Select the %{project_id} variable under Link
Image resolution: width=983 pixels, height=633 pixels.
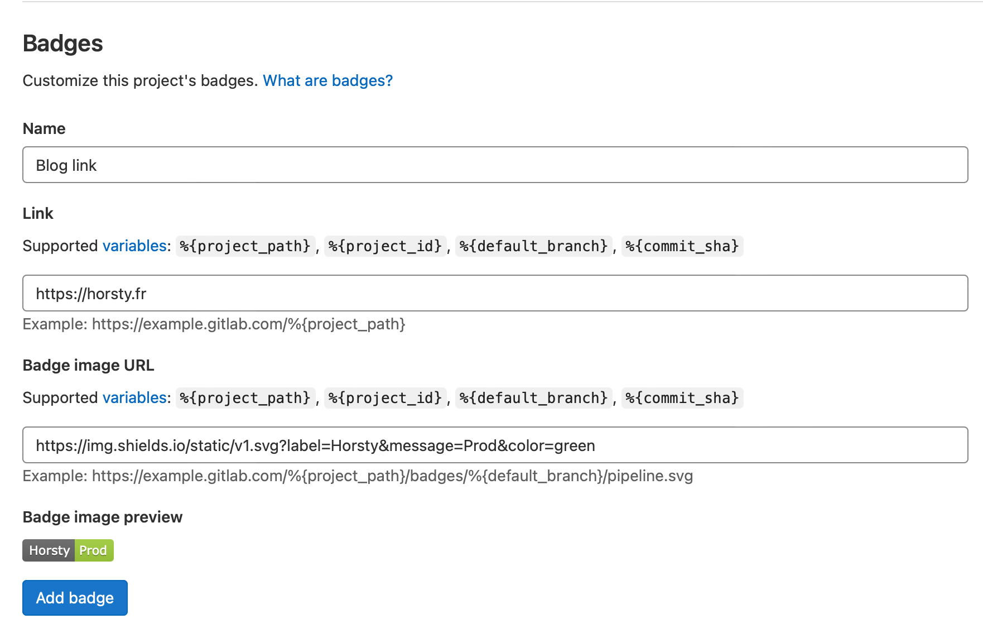click(x=385, y=246)
